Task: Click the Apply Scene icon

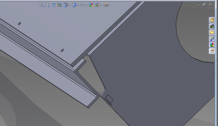Action: [97, 5]
